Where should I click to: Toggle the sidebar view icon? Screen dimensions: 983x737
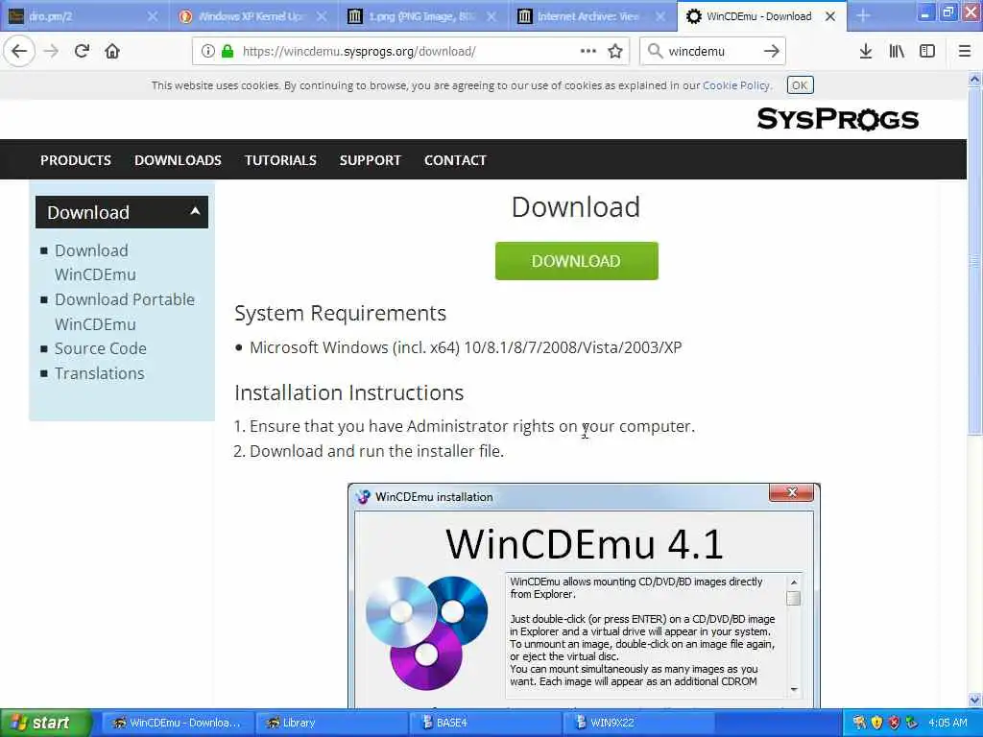click(x=927, y=52)
